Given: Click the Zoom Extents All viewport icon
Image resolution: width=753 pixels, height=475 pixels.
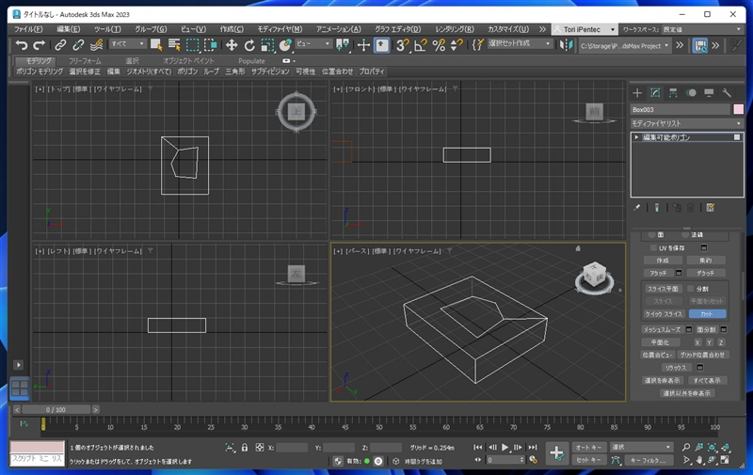Looking at the screenshot, I should pyautogui.click(x=725, y=447).
